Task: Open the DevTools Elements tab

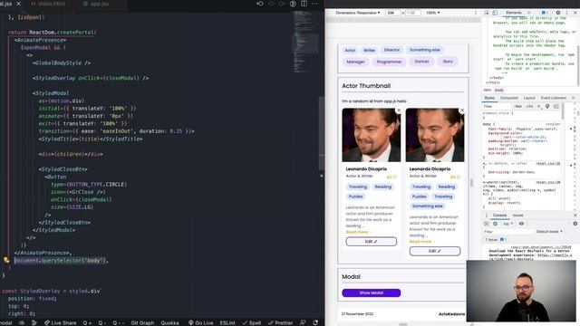Action: (514, 13)
